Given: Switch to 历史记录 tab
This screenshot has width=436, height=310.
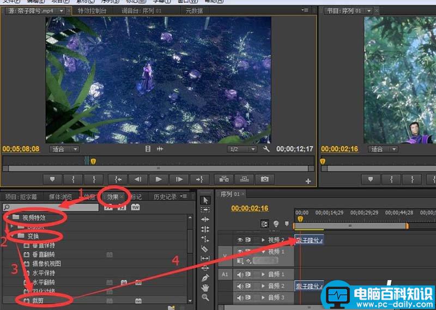Looking at the screenshot, I should (x=165, y=197).
